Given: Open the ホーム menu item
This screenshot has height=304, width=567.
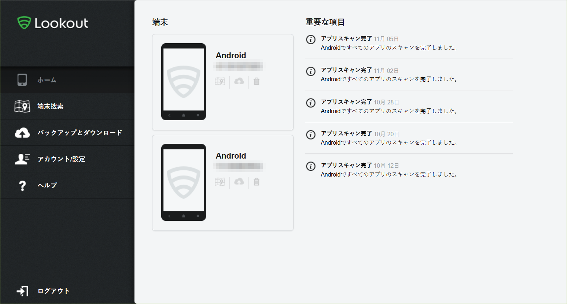Looking at the screenshot, I should coord(47,80).
